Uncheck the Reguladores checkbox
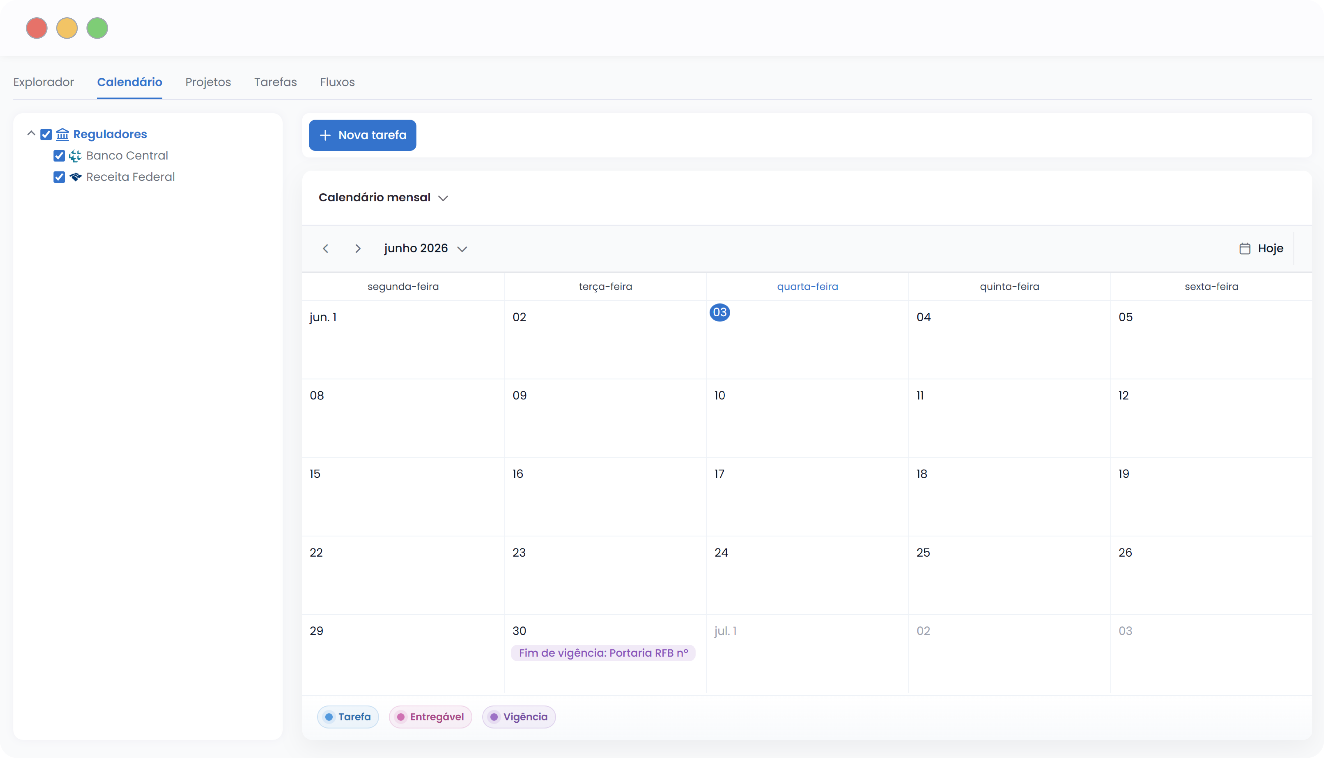This screenshot has width=1324, height=758. pos(46,134)
